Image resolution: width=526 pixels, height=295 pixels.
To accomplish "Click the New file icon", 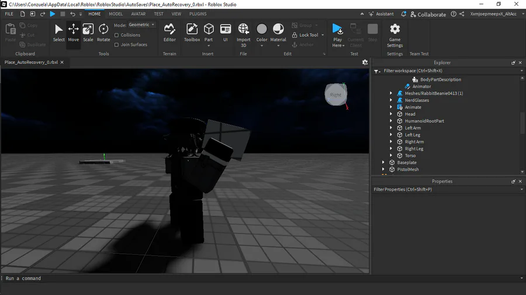I will coord(22,14).
